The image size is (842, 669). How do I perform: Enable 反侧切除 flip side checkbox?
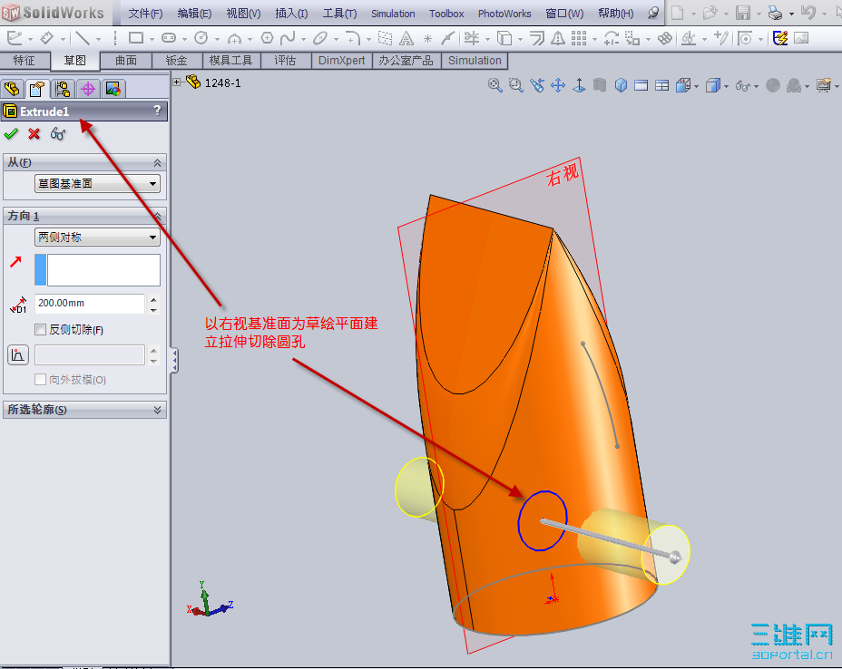[x=40, y=329]
